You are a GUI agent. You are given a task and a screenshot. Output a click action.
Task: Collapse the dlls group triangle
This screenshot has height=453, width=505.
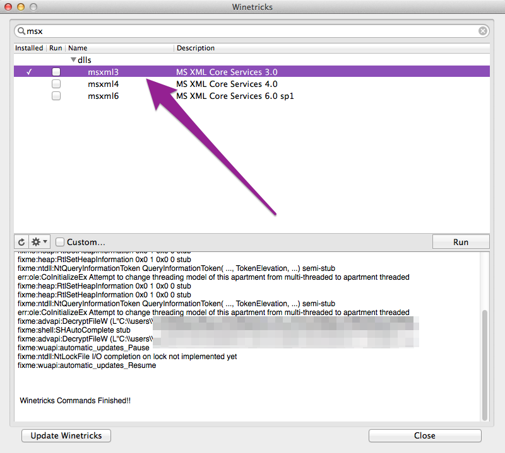click(x=73, y=60)
